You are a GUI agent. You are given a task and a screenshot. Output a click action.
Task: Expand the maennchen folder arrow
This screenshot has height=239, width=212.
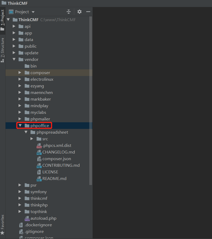click(20, 92)
